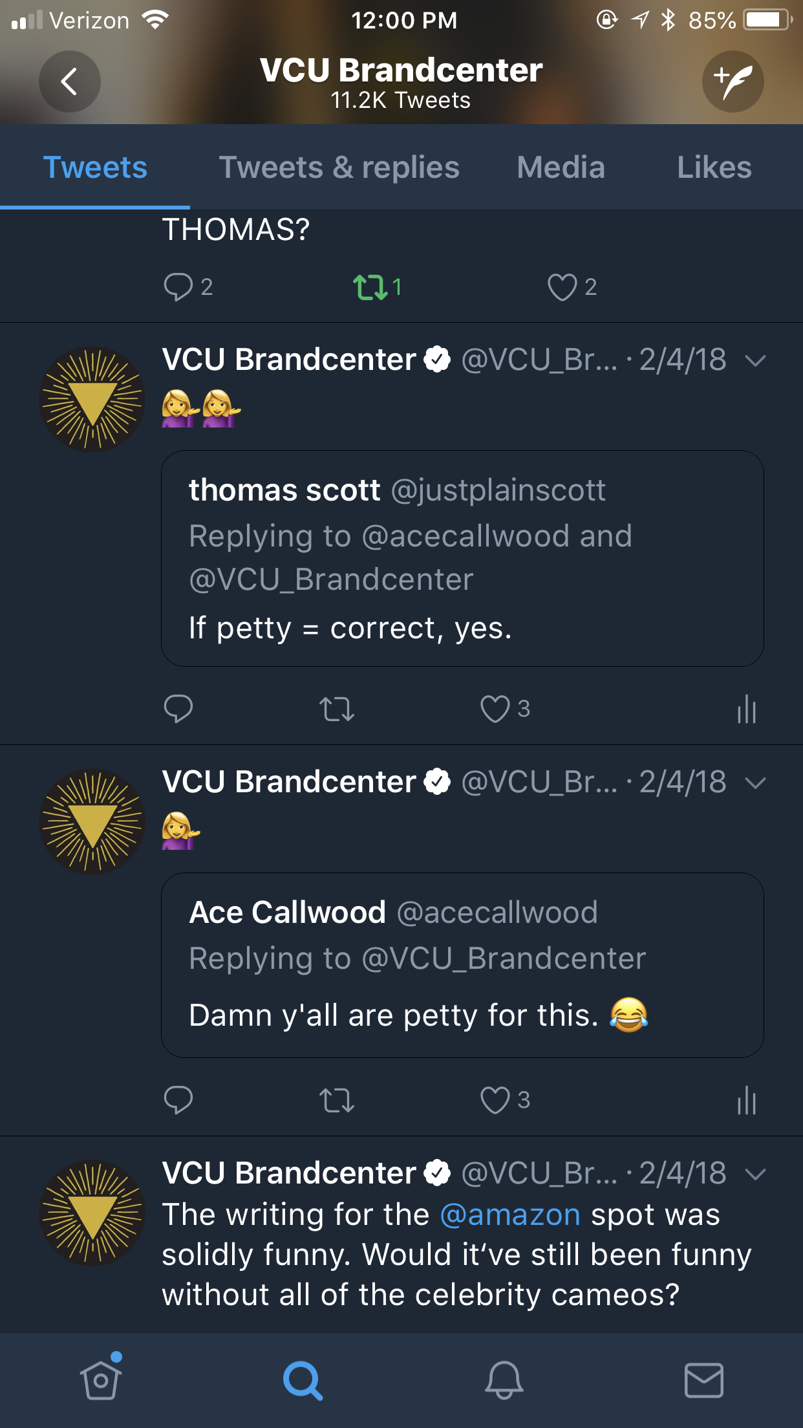Expand options chevron on thomas scott quote tweet

[755, 360]
